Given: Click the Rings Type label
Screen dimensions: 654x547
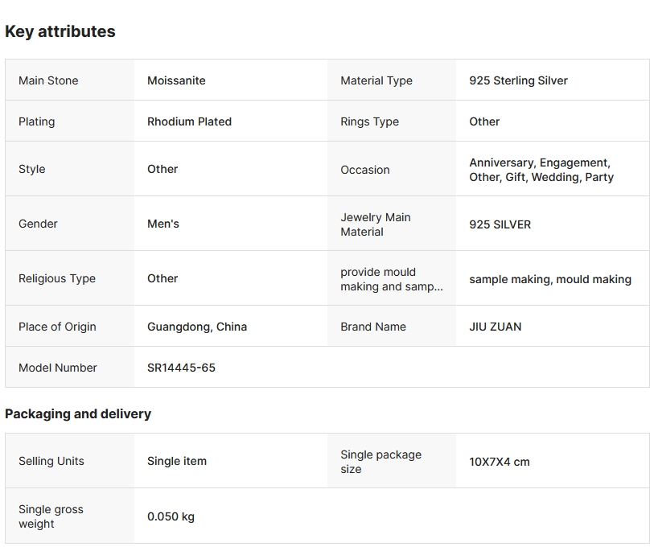Looking at the screenshot, I should tap(369, 121).
